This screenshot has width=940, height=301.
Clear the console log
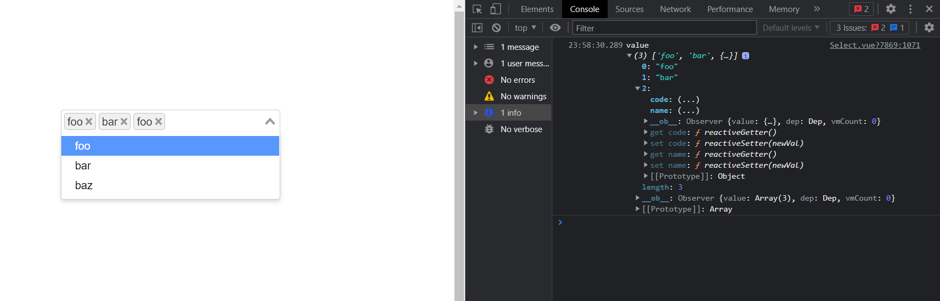(496, 27)
